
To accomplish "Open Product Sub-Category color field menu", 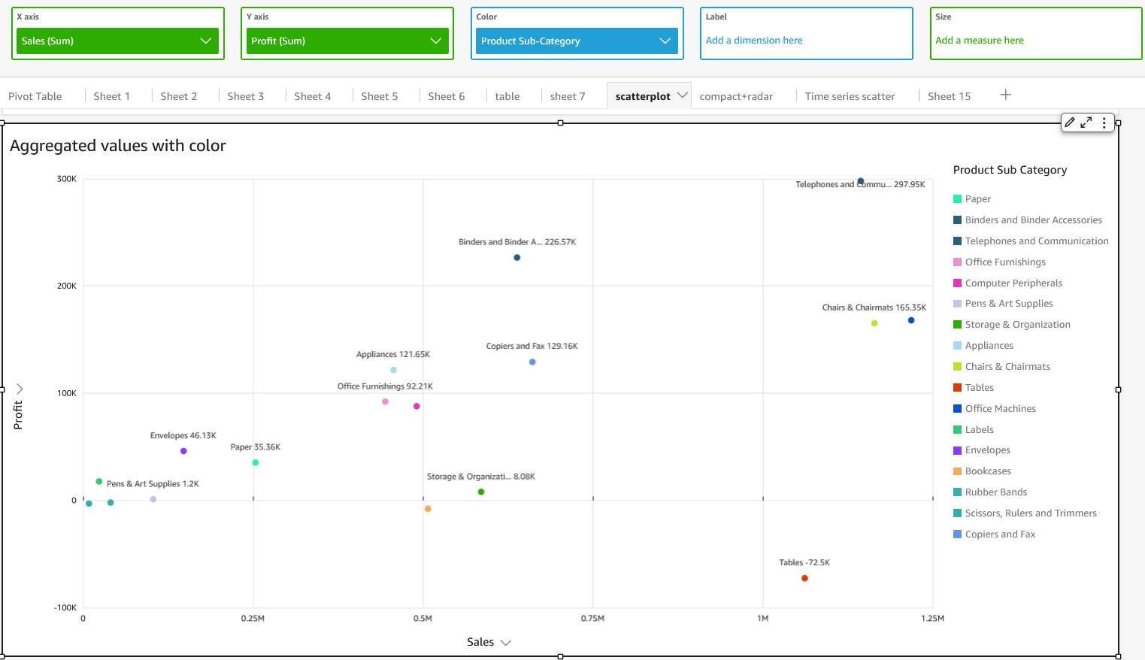I will click(665, 41).
